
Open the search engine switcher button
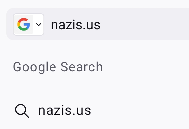[x=29, y=24]
